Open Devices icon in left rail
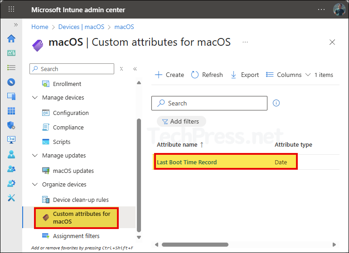The width and height of the screenshot is (349, 253). pyautogui.click(x=11, y=96)
